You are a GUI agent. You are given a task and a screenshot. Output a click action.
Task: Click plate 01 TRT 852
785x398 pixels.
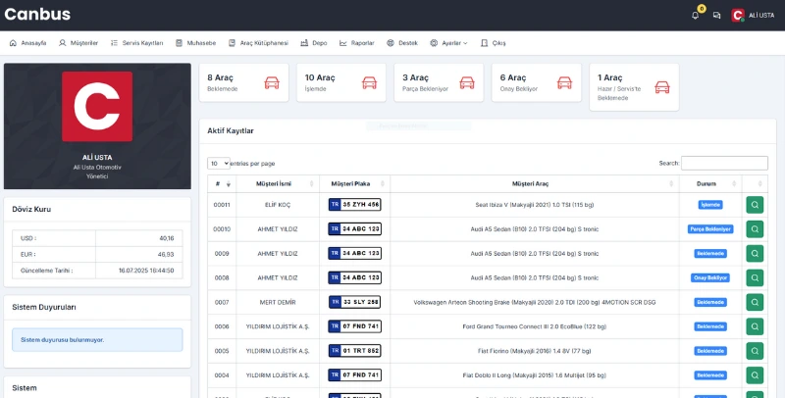tap(355, 351)
